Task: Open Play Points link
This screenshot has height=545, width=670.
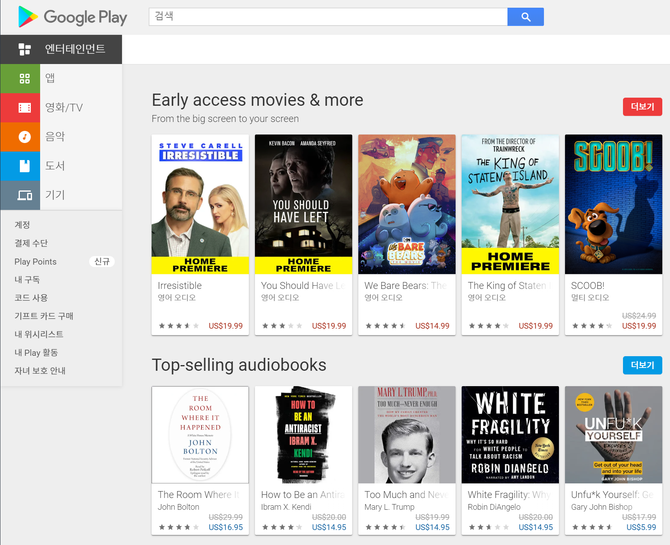Action: point(35,262)
